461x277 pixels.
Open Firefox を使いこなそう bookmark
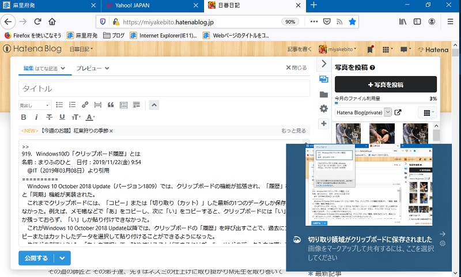pyautogui.click(x=33, y=36)
